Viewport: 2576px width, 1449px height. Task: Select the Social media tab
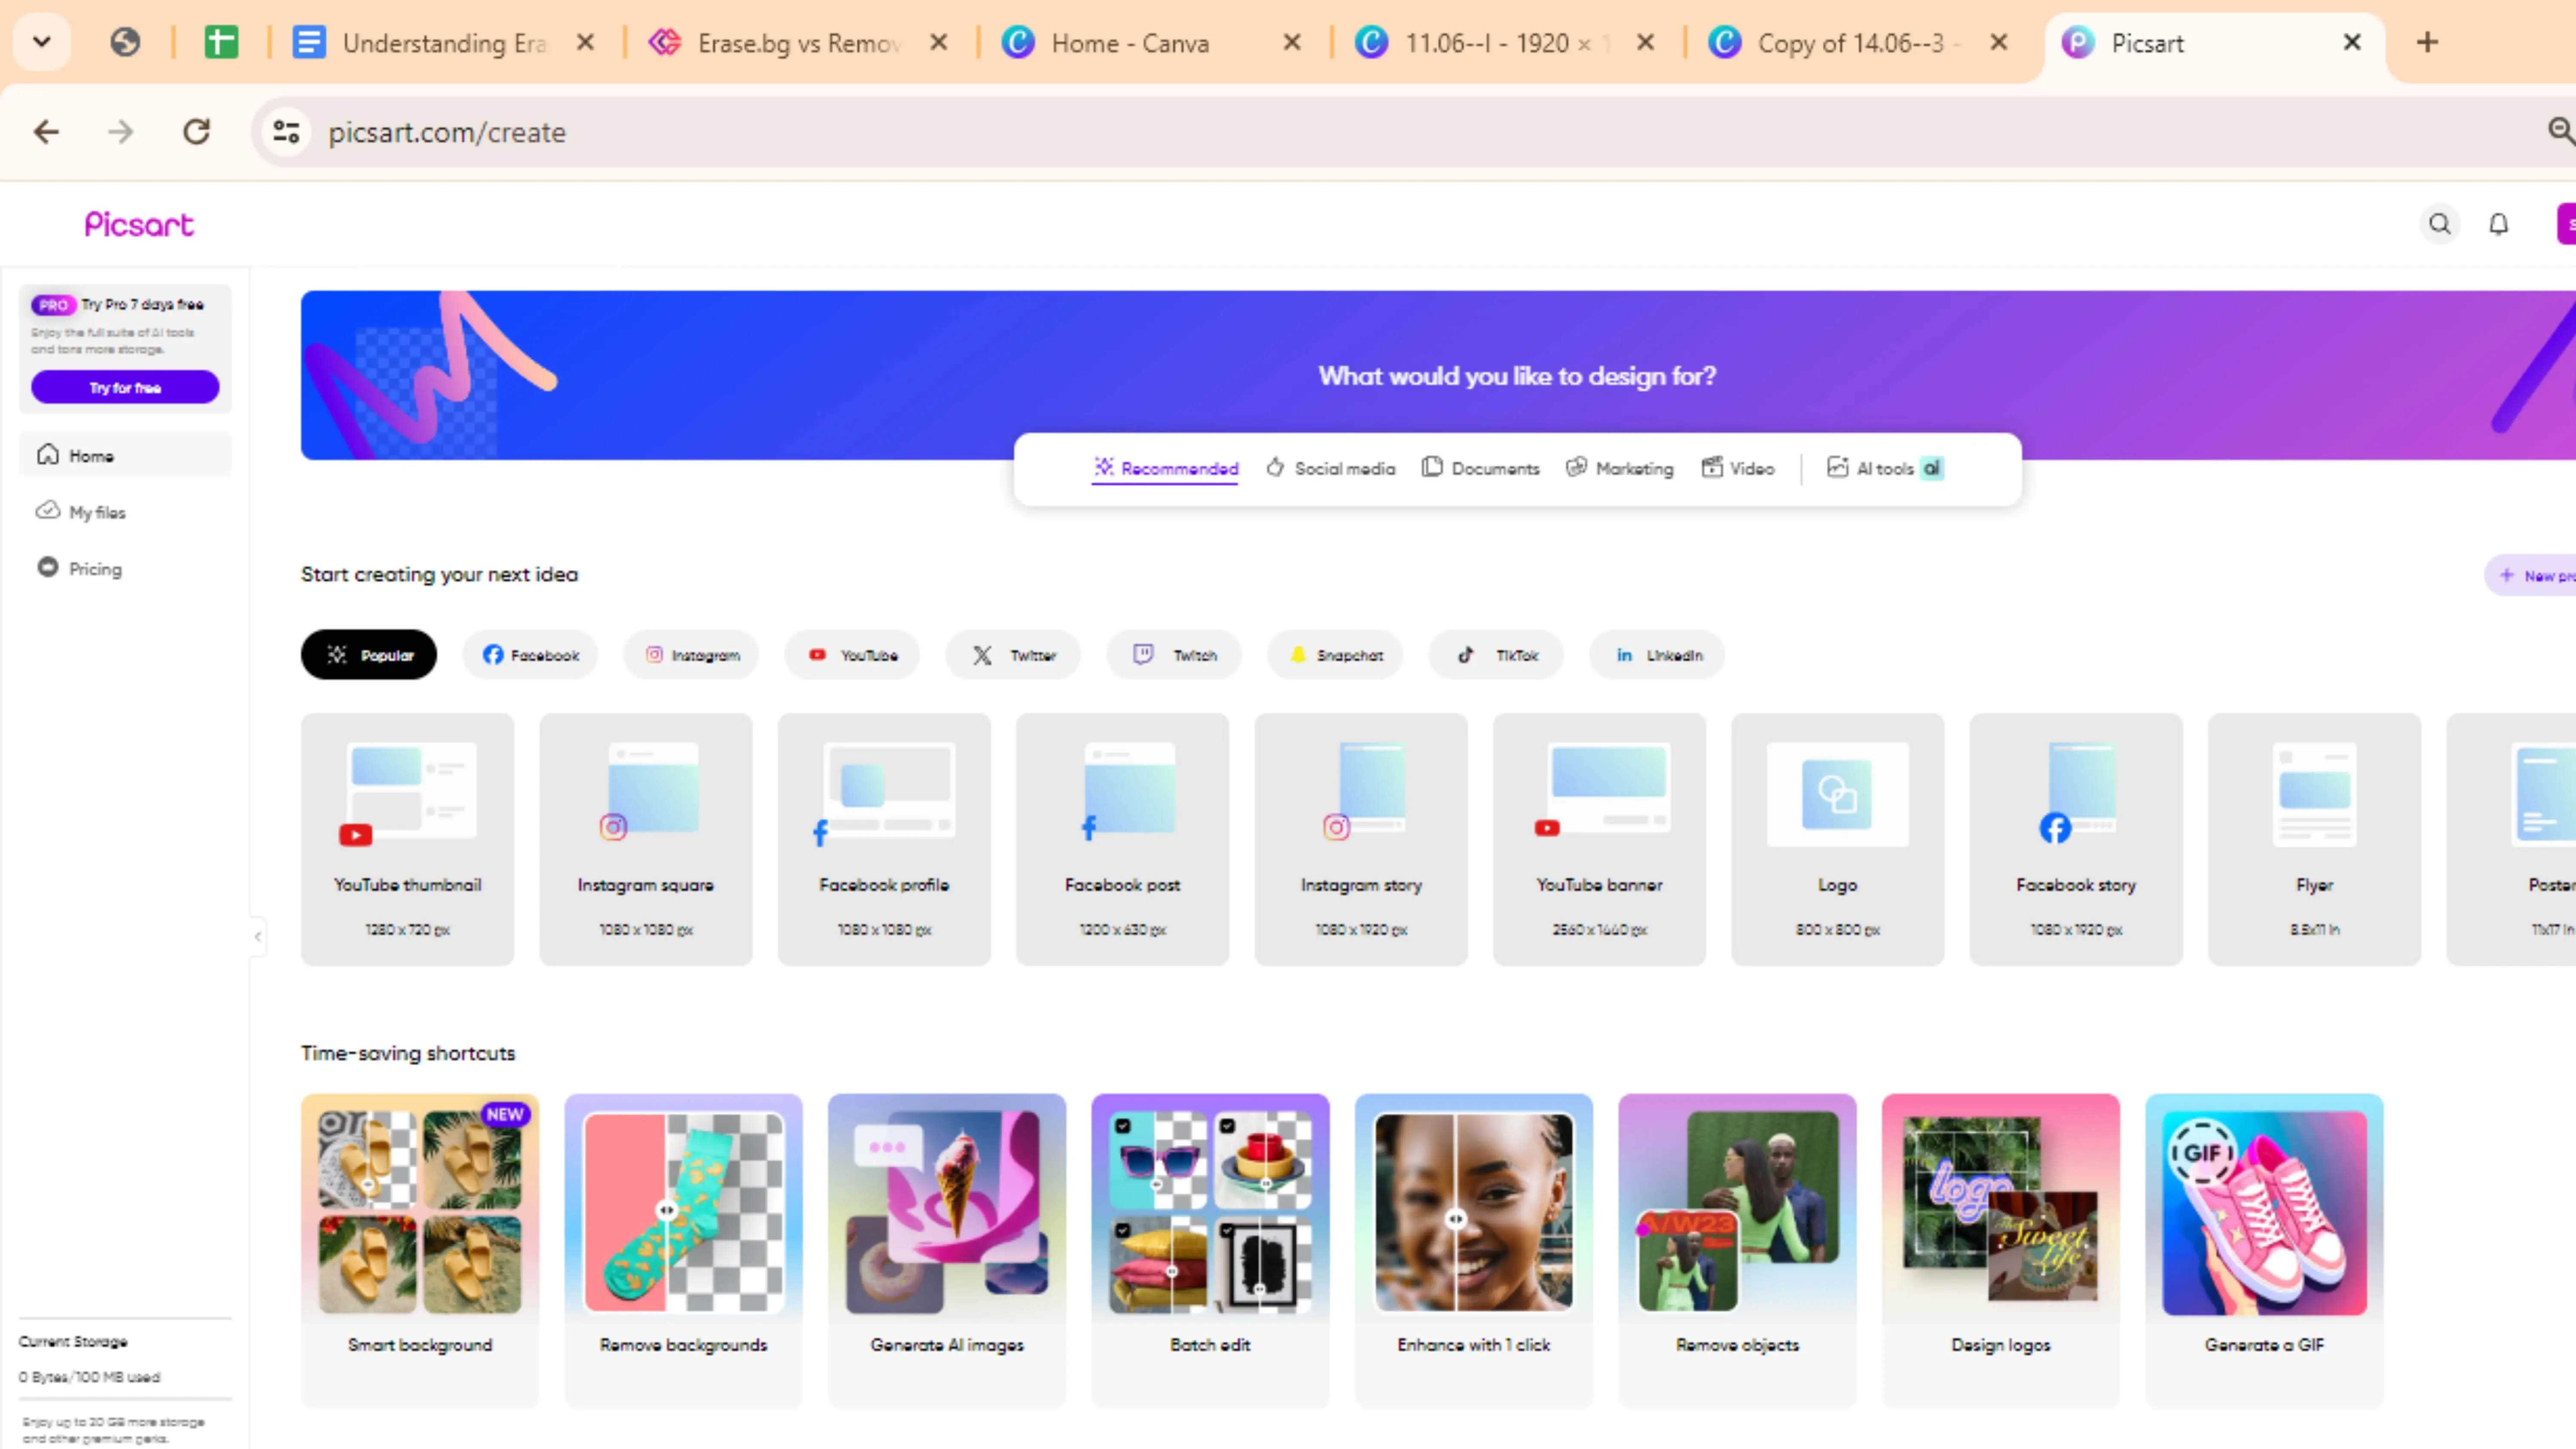[1330, 468]
